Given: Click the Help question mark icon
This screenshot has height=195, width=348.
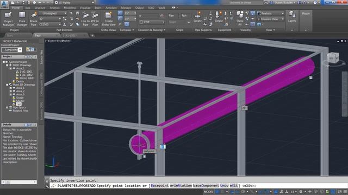Looking at the screenshot, I should (x=315, y=2).
